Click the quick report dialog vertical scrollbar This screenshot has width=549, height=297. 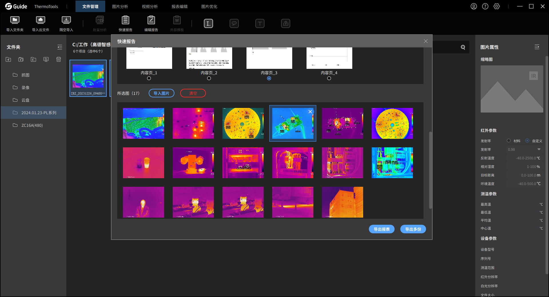(x=430, y=170)
